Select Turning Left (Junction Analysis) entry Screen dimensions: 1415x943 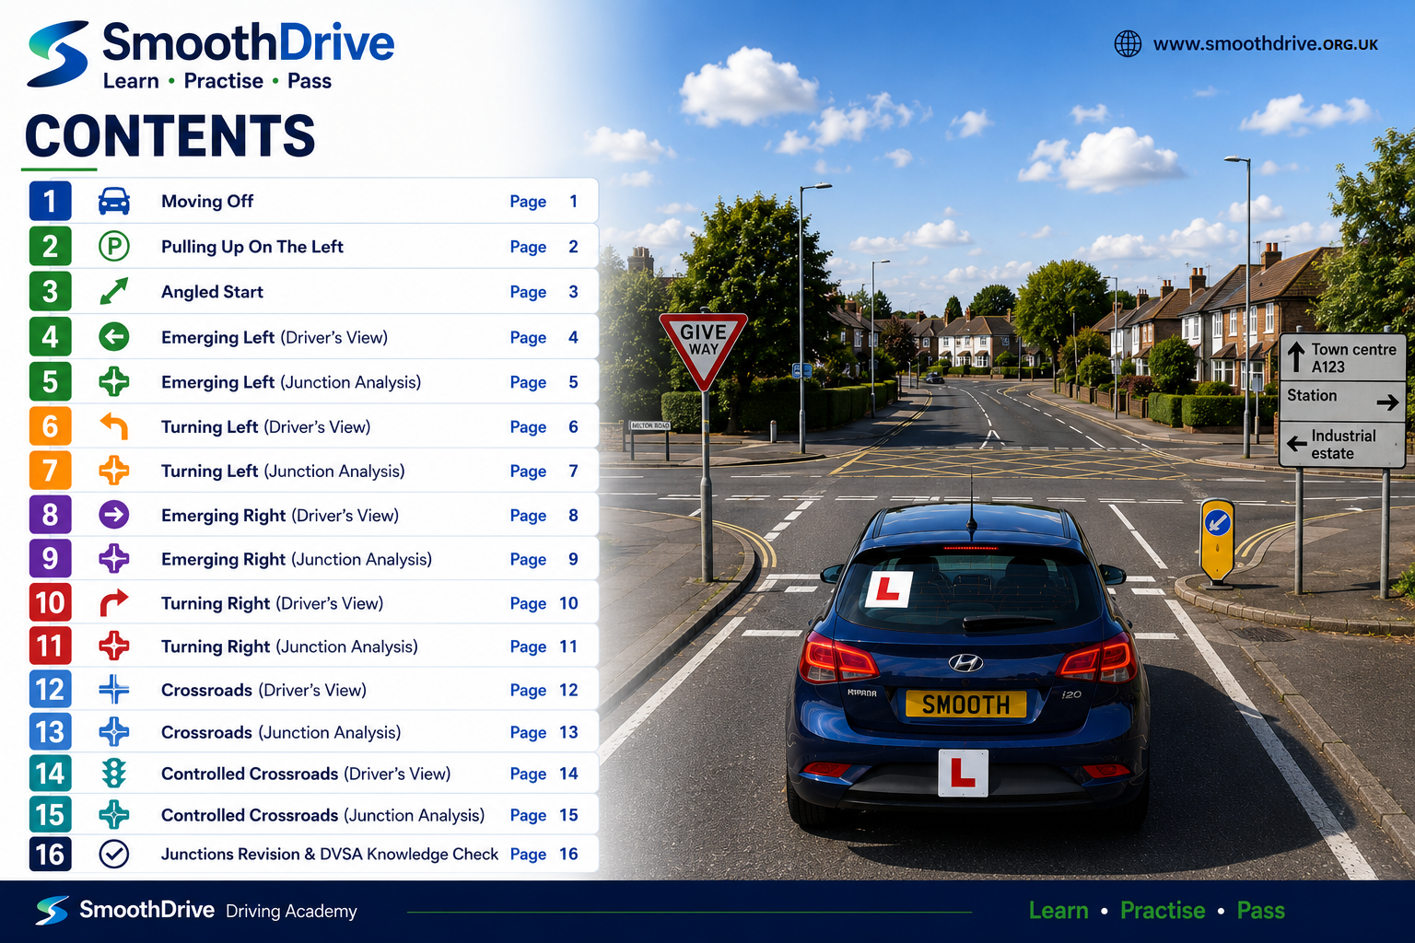(313, 471)
